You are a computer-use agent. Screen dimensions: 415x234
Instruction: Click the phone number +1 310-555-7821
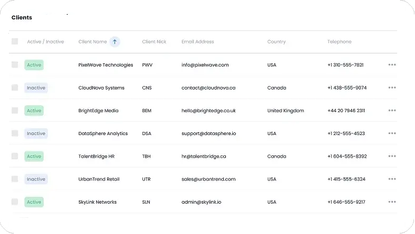[x=345, y=65]
